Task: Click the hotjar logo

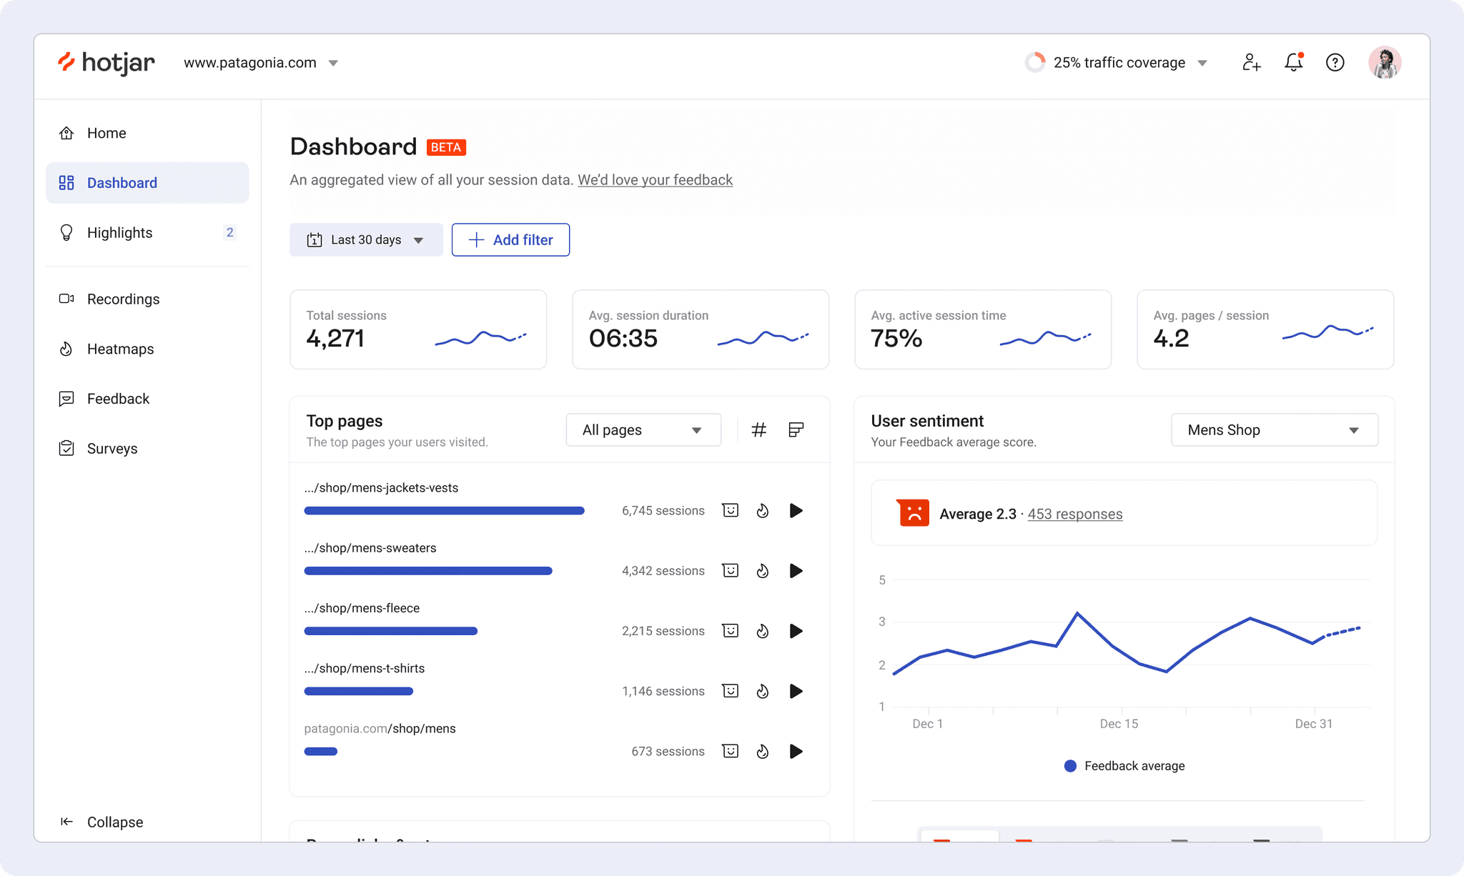Action: coord(106,63)
